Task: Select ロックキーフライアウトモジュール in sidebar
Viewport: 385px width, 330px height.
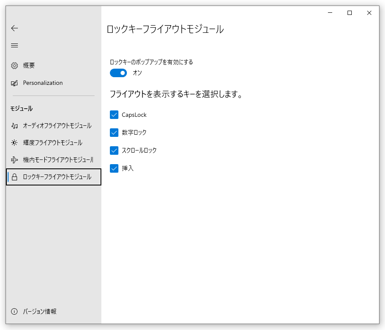Action: [x=54, y=177]
